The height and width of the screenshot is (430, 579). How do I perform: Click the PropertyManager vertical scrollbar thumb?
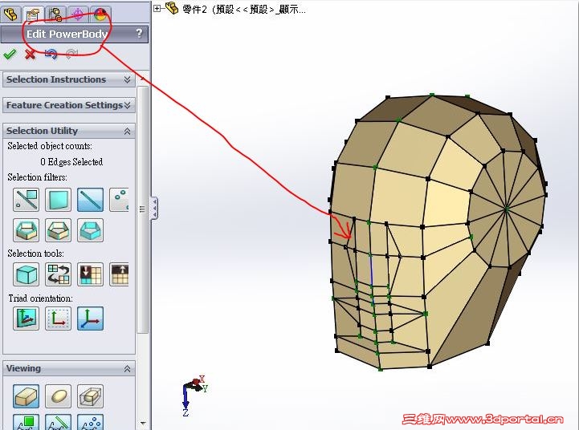click(x=142, y=209)
